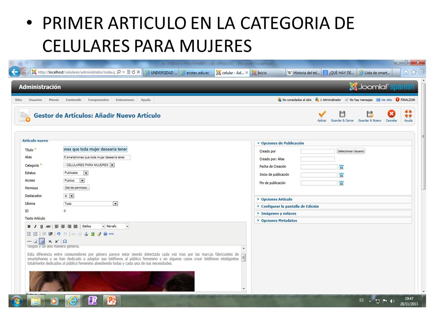
Task: Apply underline formatting in article editor
Action: pos(41,227)
